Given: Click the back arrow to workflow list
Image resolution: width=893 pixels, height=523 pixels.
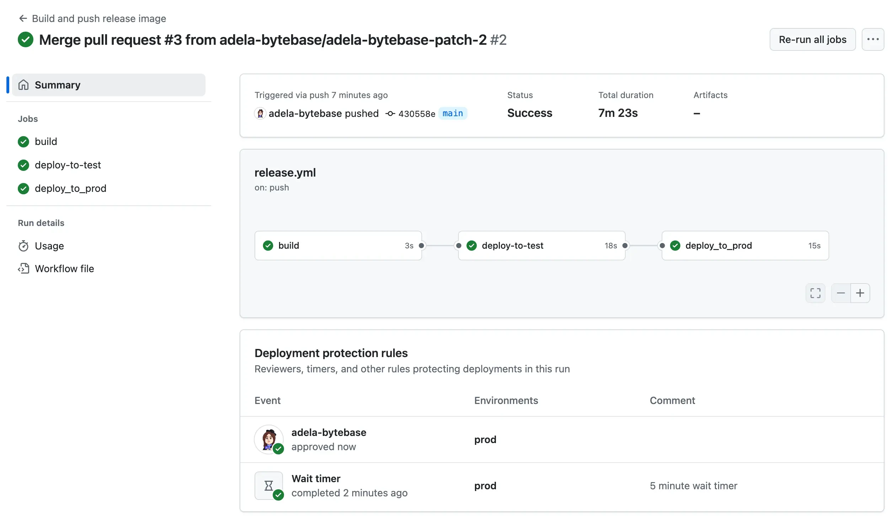Looking at the screenshot, I should coord(23,18).
